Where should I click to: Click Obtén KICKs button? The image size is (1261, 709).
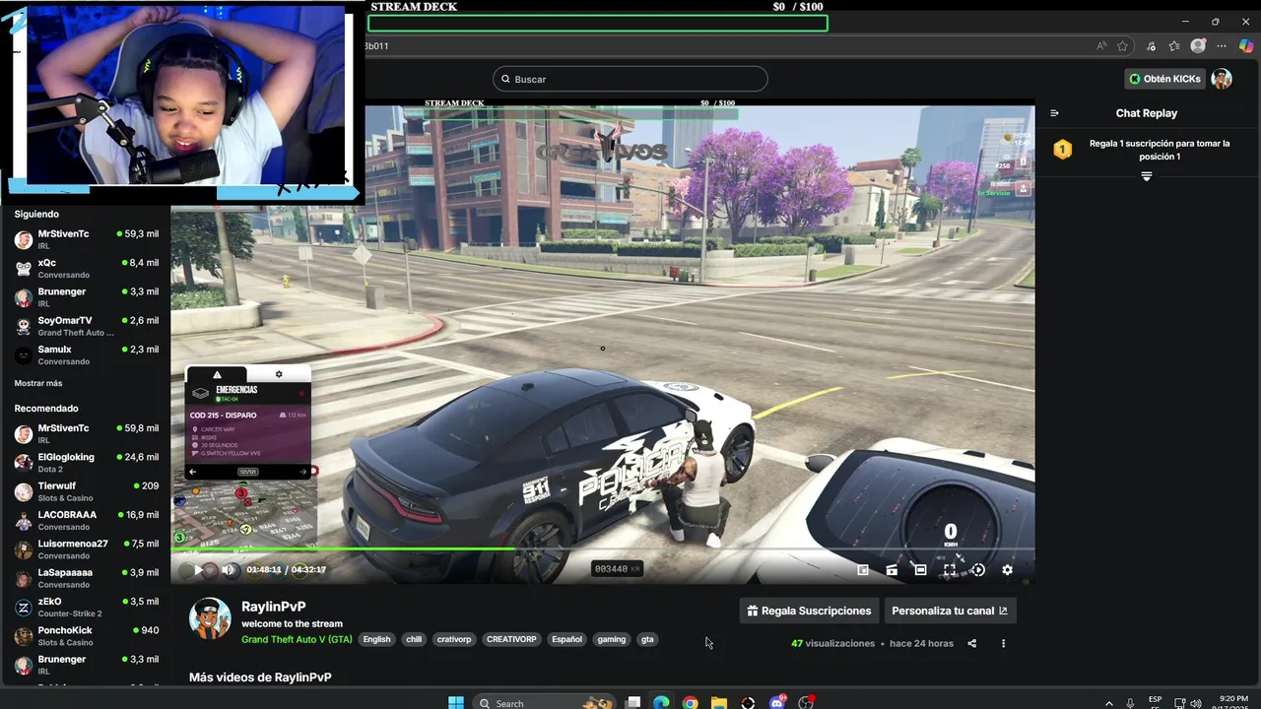pyautogui.click(x=1165, y=79)
